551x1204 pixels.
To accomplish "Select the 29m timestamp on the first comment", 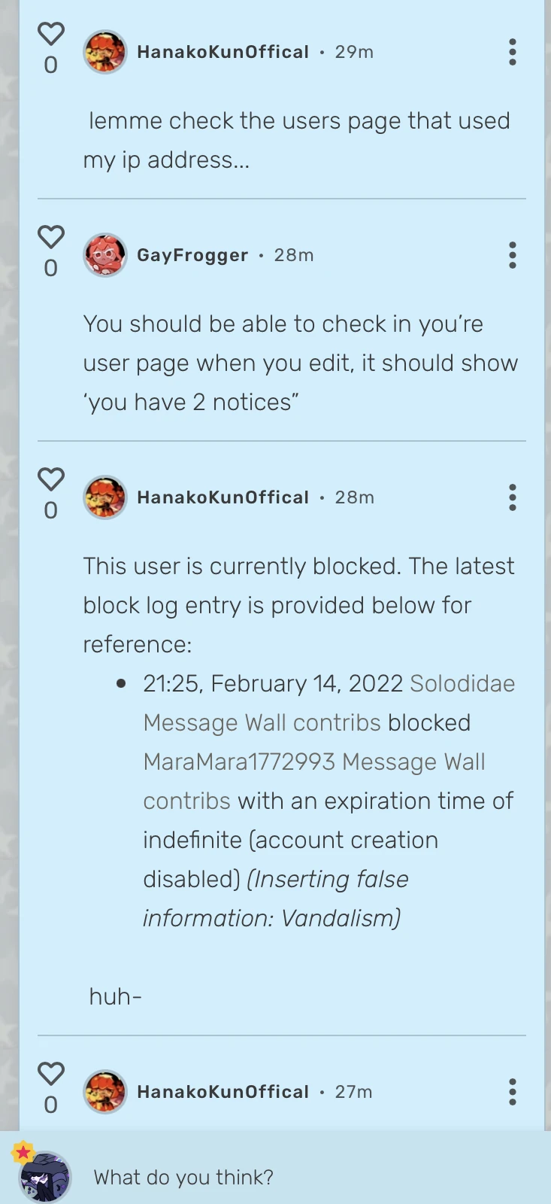I will coord(353,52).
